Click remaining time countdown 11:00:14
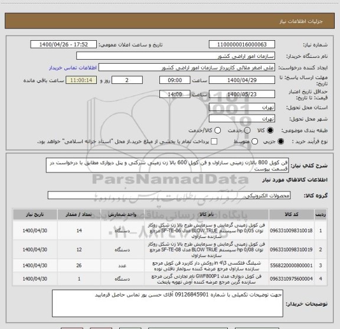Screen dimensions: 340x329 coord(81,80)
